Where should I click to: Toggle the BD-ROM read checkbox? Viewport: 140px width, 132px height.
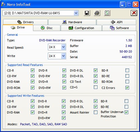(127, 82)
